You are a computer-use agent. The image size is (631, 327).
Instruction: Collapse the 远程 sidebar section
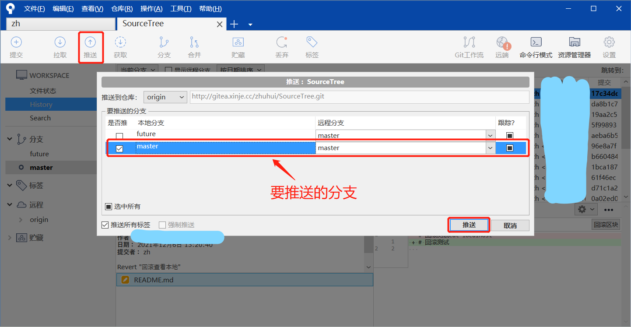10,205
